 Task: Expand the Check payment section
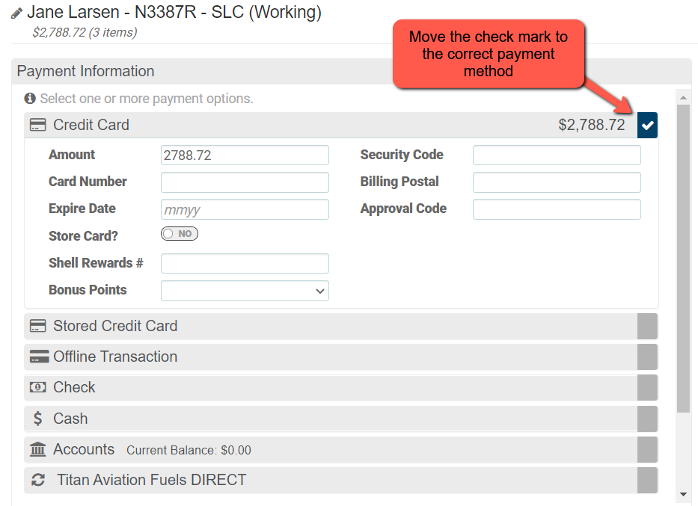[331, 387]
